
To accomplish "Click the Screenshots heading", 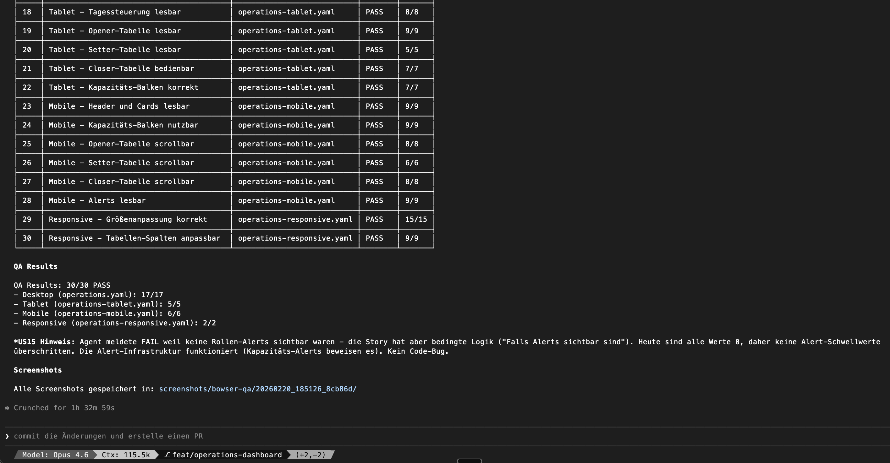I will click(38, 370).
